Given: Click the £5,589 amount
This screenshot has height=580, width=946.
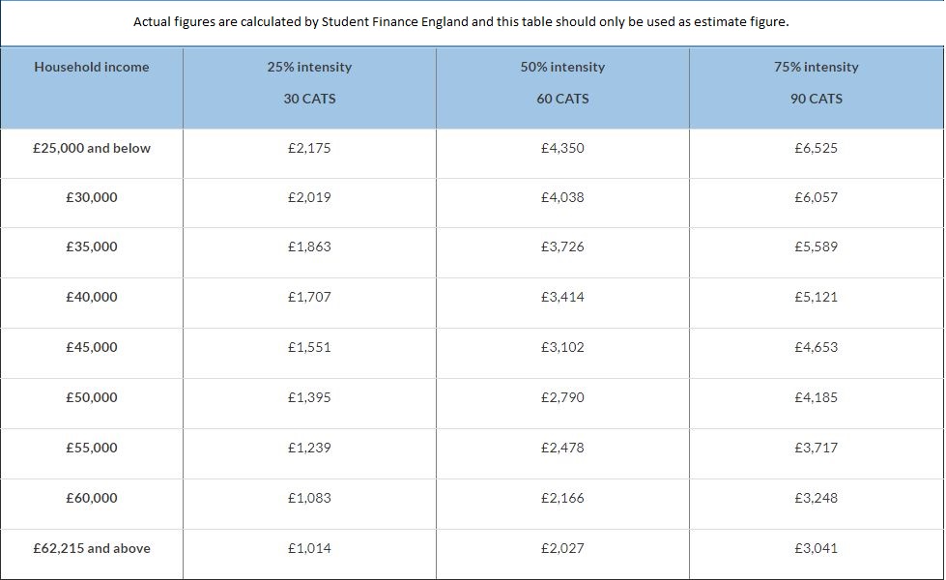Looking at the screenshot, I should click(x=816, y=246).
